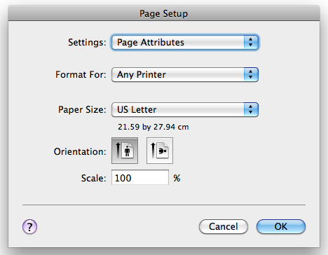Click the 21.59 by 27.94 cm text
328x255 pixels.
pyautogui.click(x=153, y=127)
